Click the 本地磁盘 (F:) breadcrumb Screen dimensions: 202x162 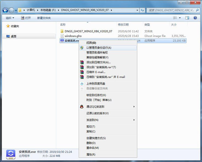coord(48,10)
